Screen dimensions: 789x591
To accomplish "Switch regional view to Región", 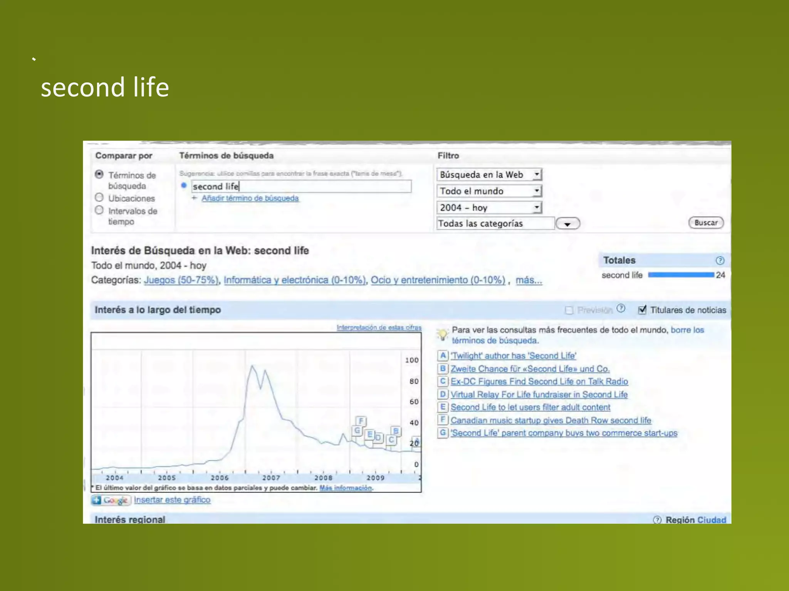I will pos(680,520).
